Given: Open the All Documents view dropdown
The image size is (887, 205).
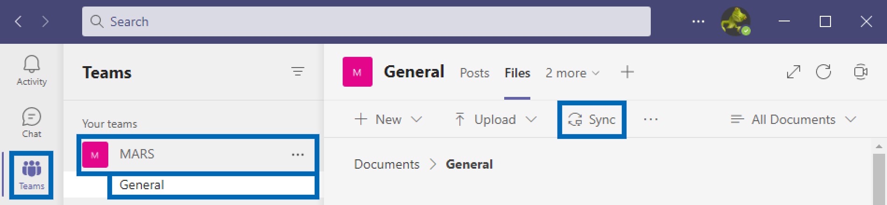Looking at the screenshot, I should (794, 120).
